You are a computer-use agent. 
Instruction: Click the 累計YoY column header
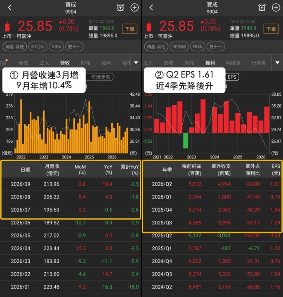(130, 170)
